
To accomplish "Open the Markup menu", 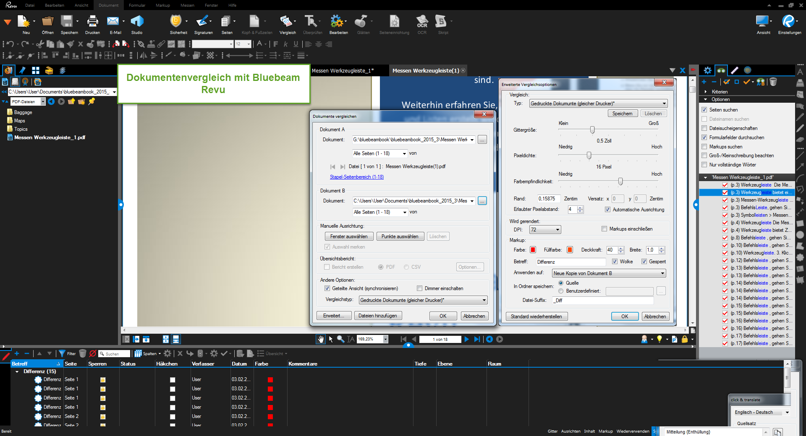I will [162, 5].
